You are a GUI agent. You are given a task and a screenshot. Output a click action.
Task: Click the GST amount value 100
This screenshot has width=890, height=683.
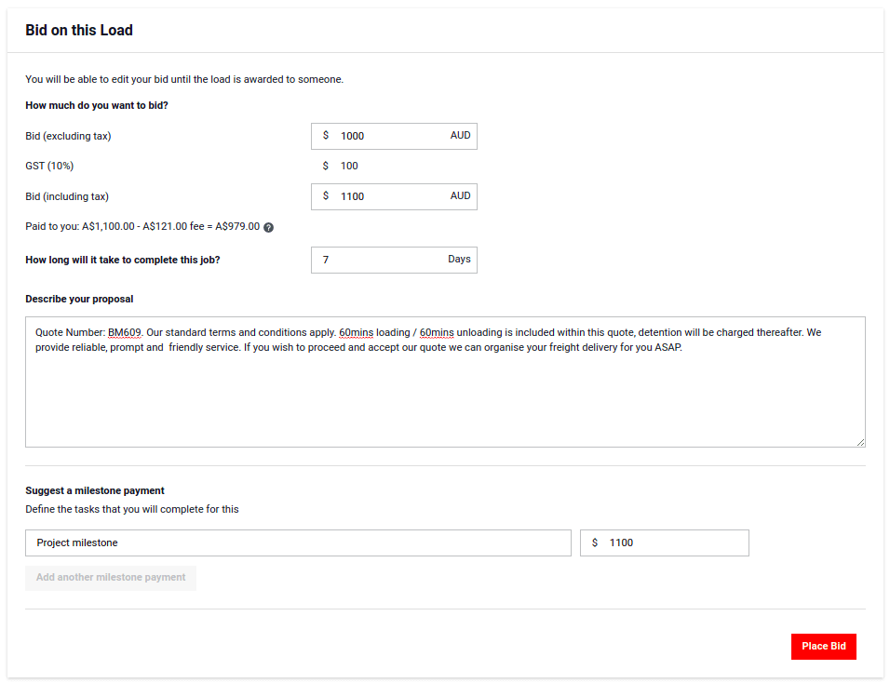click(x=349, y=167)
